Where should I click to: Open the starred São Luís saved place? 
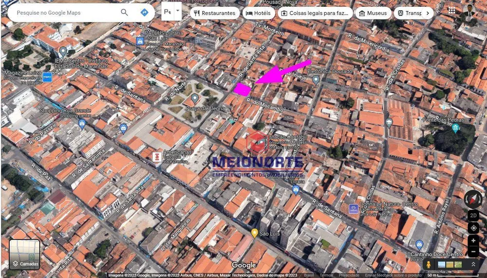(255, 233)
